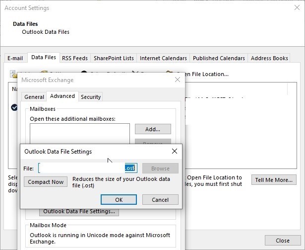Click the Open File Location toolbar item

206,74
